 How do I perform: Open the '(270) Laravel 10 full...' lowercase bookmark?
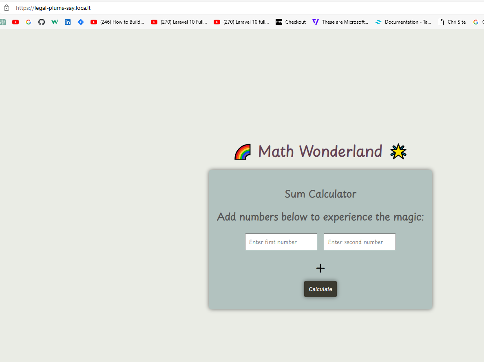point(241,22)
